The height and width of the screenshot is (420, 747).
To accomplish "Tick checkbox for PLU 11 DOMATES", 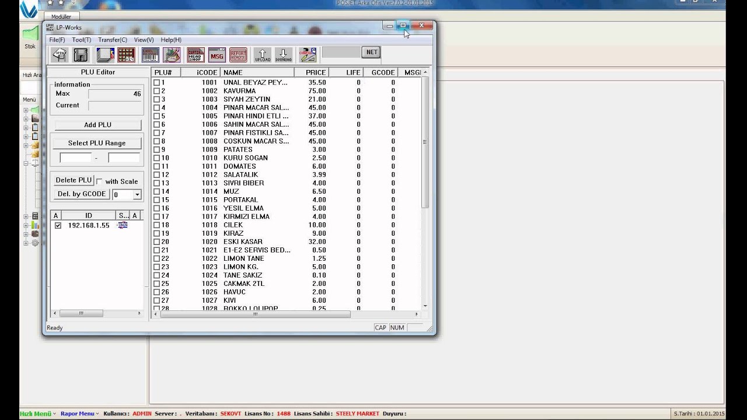I will (x=156, y=166).
